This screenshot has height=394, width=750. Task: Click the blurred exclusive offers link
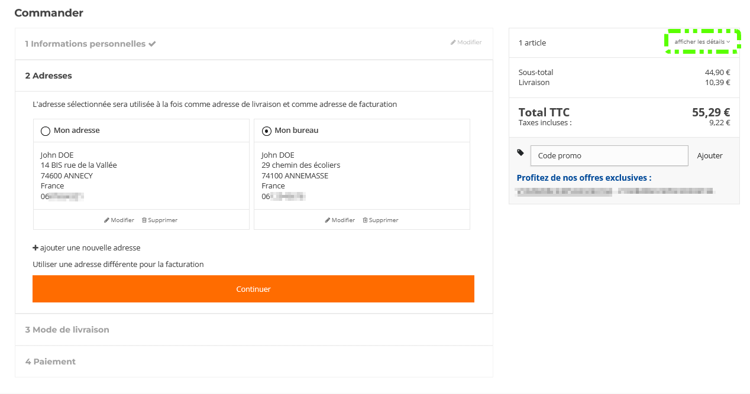tap(615, 191)
